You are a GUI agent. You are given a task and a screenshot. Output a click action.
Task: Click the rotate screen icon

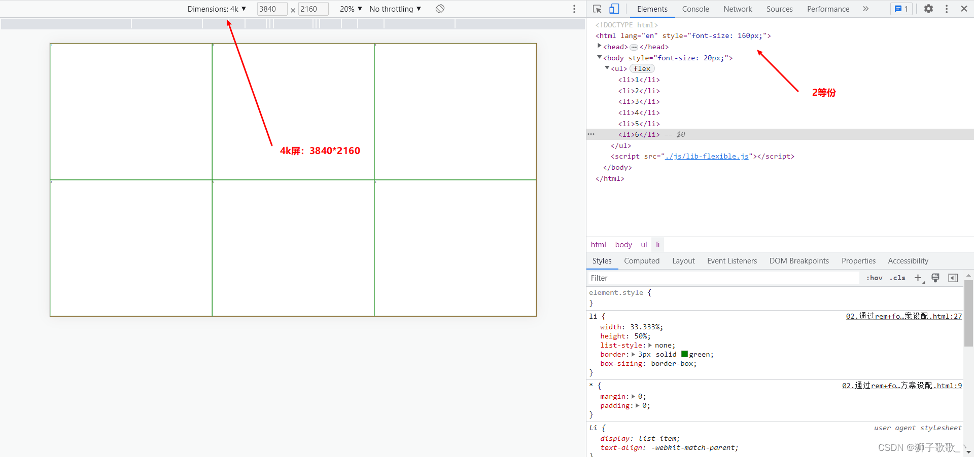click(x=440, y=9)
